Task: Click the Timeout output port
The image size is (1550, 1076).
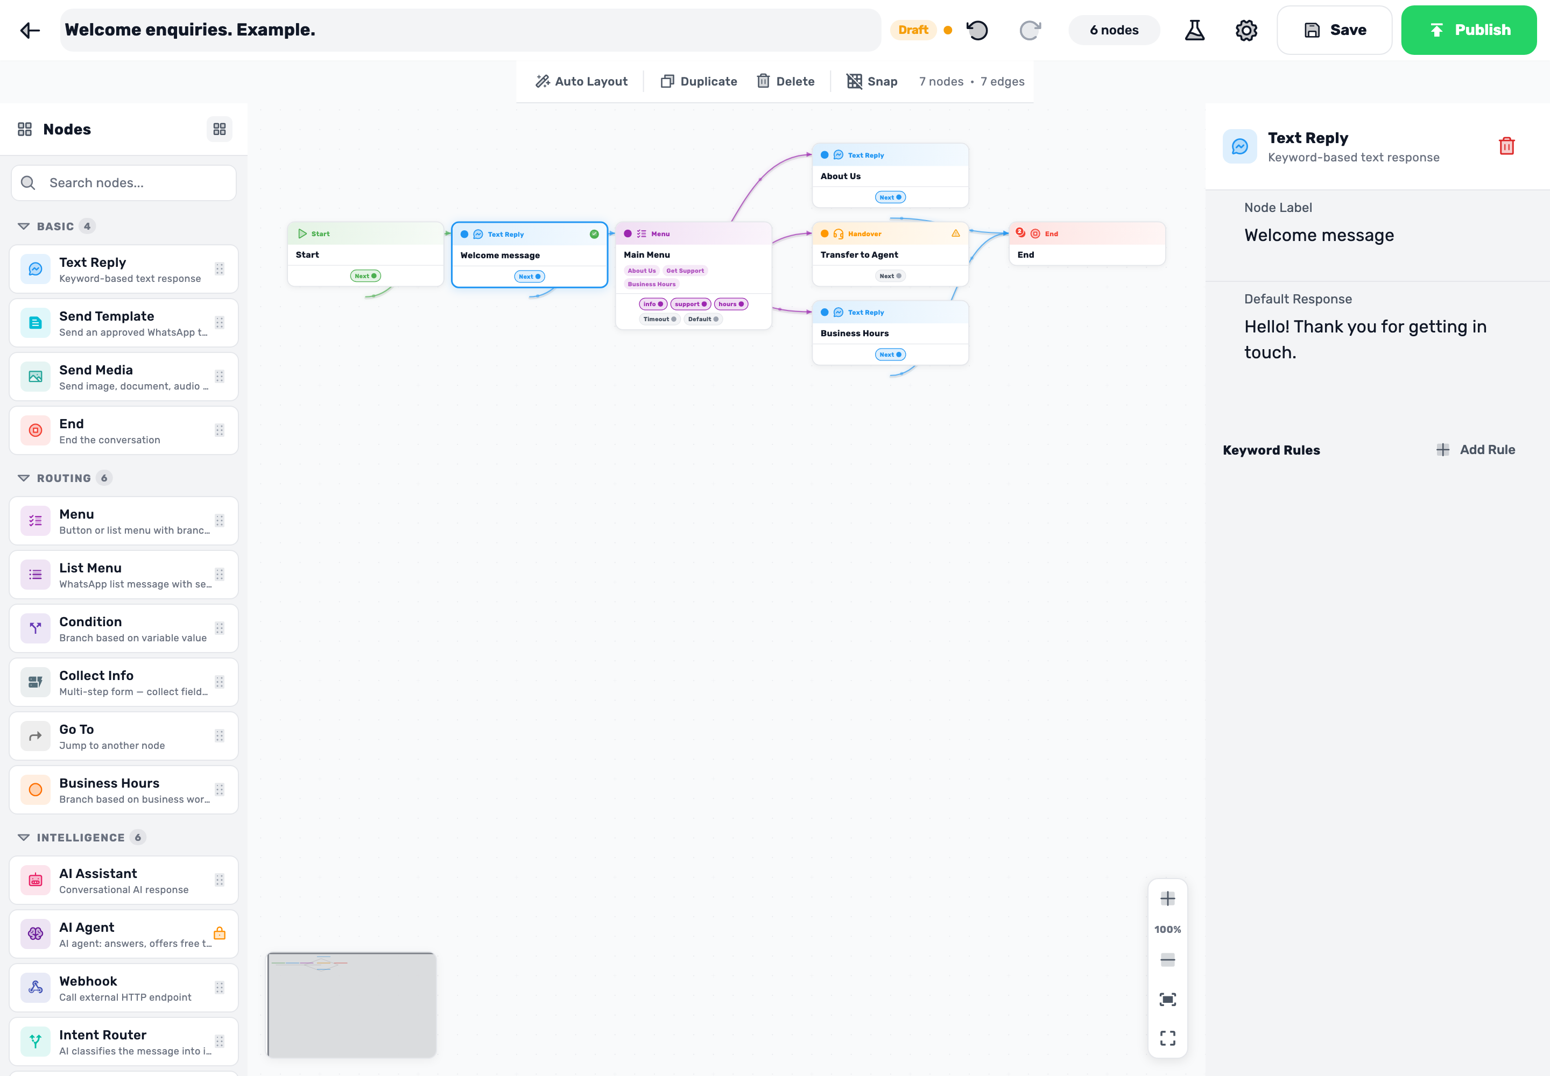Action: [x=660, y=320]
